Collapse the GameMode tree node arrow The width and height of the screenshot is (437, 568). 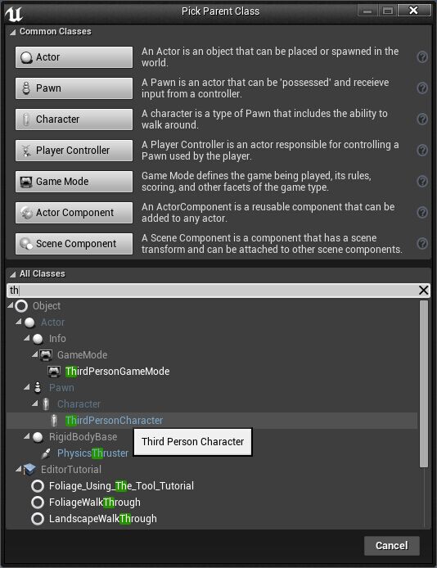coord(34,354)
